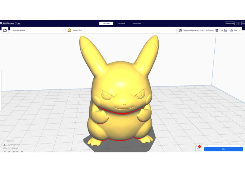Expand the print settings panel chevron
This screenshot has height=171, width=245.
point(239,30)
